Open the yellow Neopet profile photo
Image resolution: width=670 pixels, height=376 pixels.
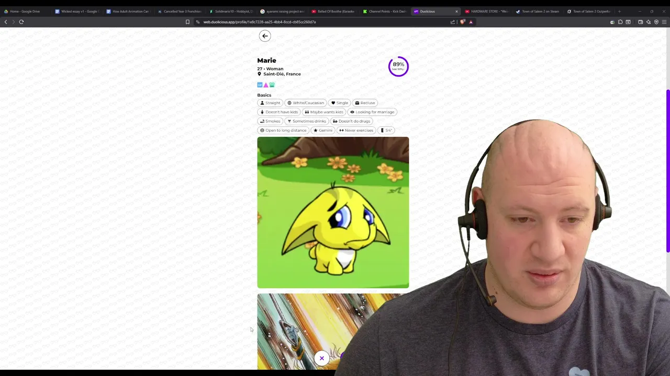point(333,213)
